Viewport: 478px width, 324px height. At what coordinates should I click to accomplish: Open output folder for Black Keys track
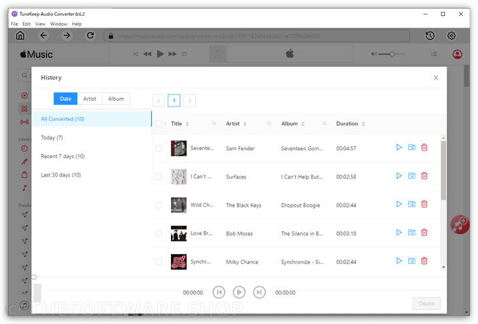(x=411, y=204)
